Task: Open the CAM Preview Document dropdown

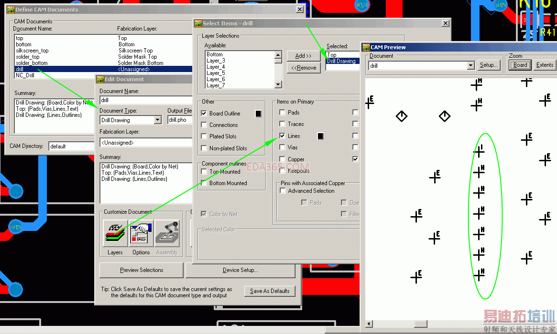Action: tap(470, 65)
